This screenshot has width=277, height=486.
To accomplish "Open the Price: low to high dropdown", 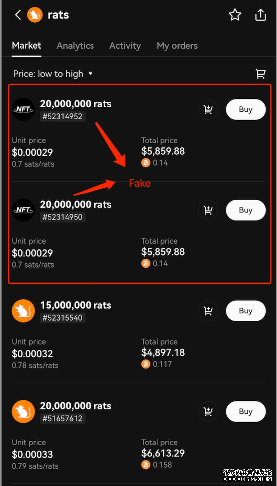I will tap(53, 74).
